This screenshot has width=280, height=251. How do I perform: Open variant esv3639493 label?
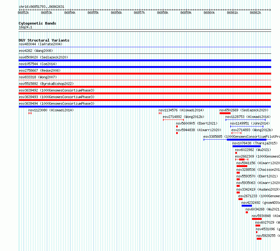[x=57, y=97]
